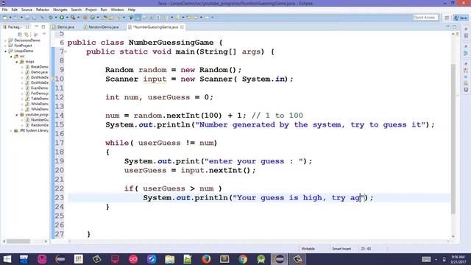This screenshot has width=471, height=265.
Task: Select TableDemo file in Package Explorer
Action: [37, 99]
